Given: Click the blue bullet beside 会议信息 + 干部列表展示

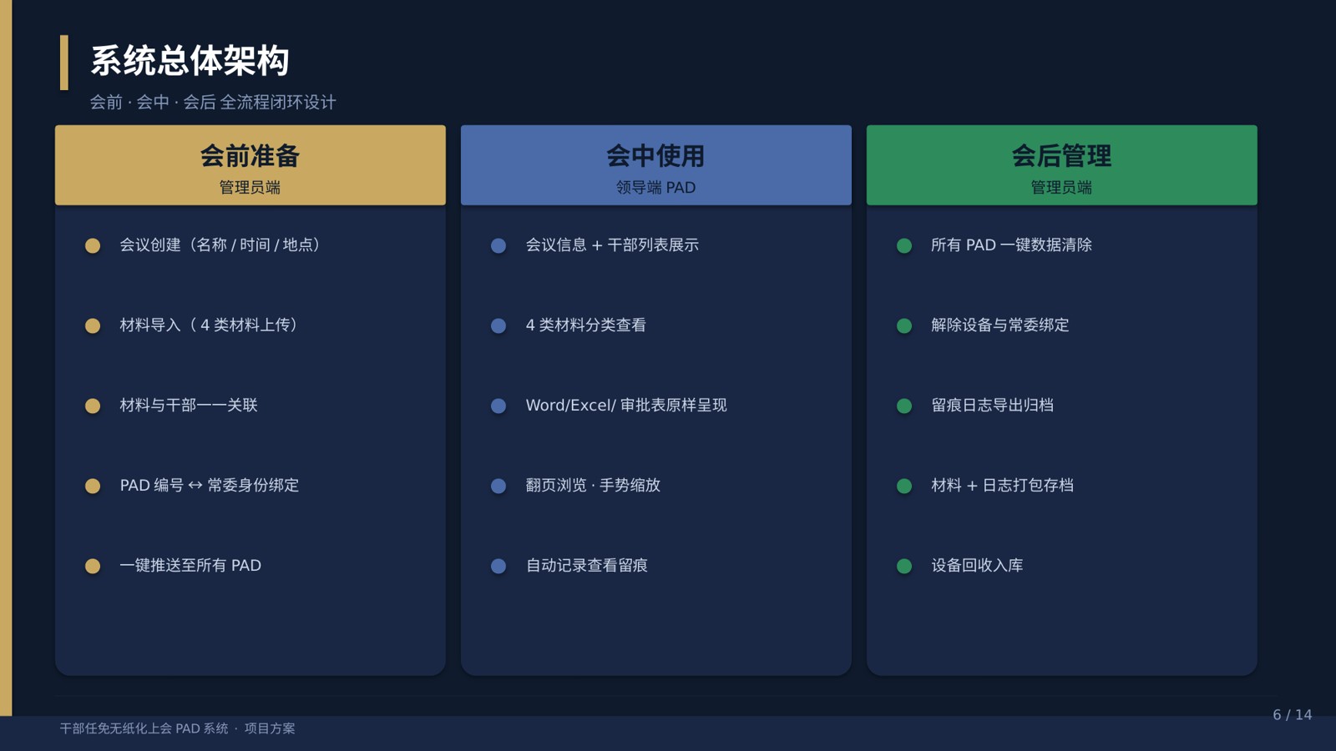Looking at the screenshot, I should pyautogui.click(x=498, y=245).
